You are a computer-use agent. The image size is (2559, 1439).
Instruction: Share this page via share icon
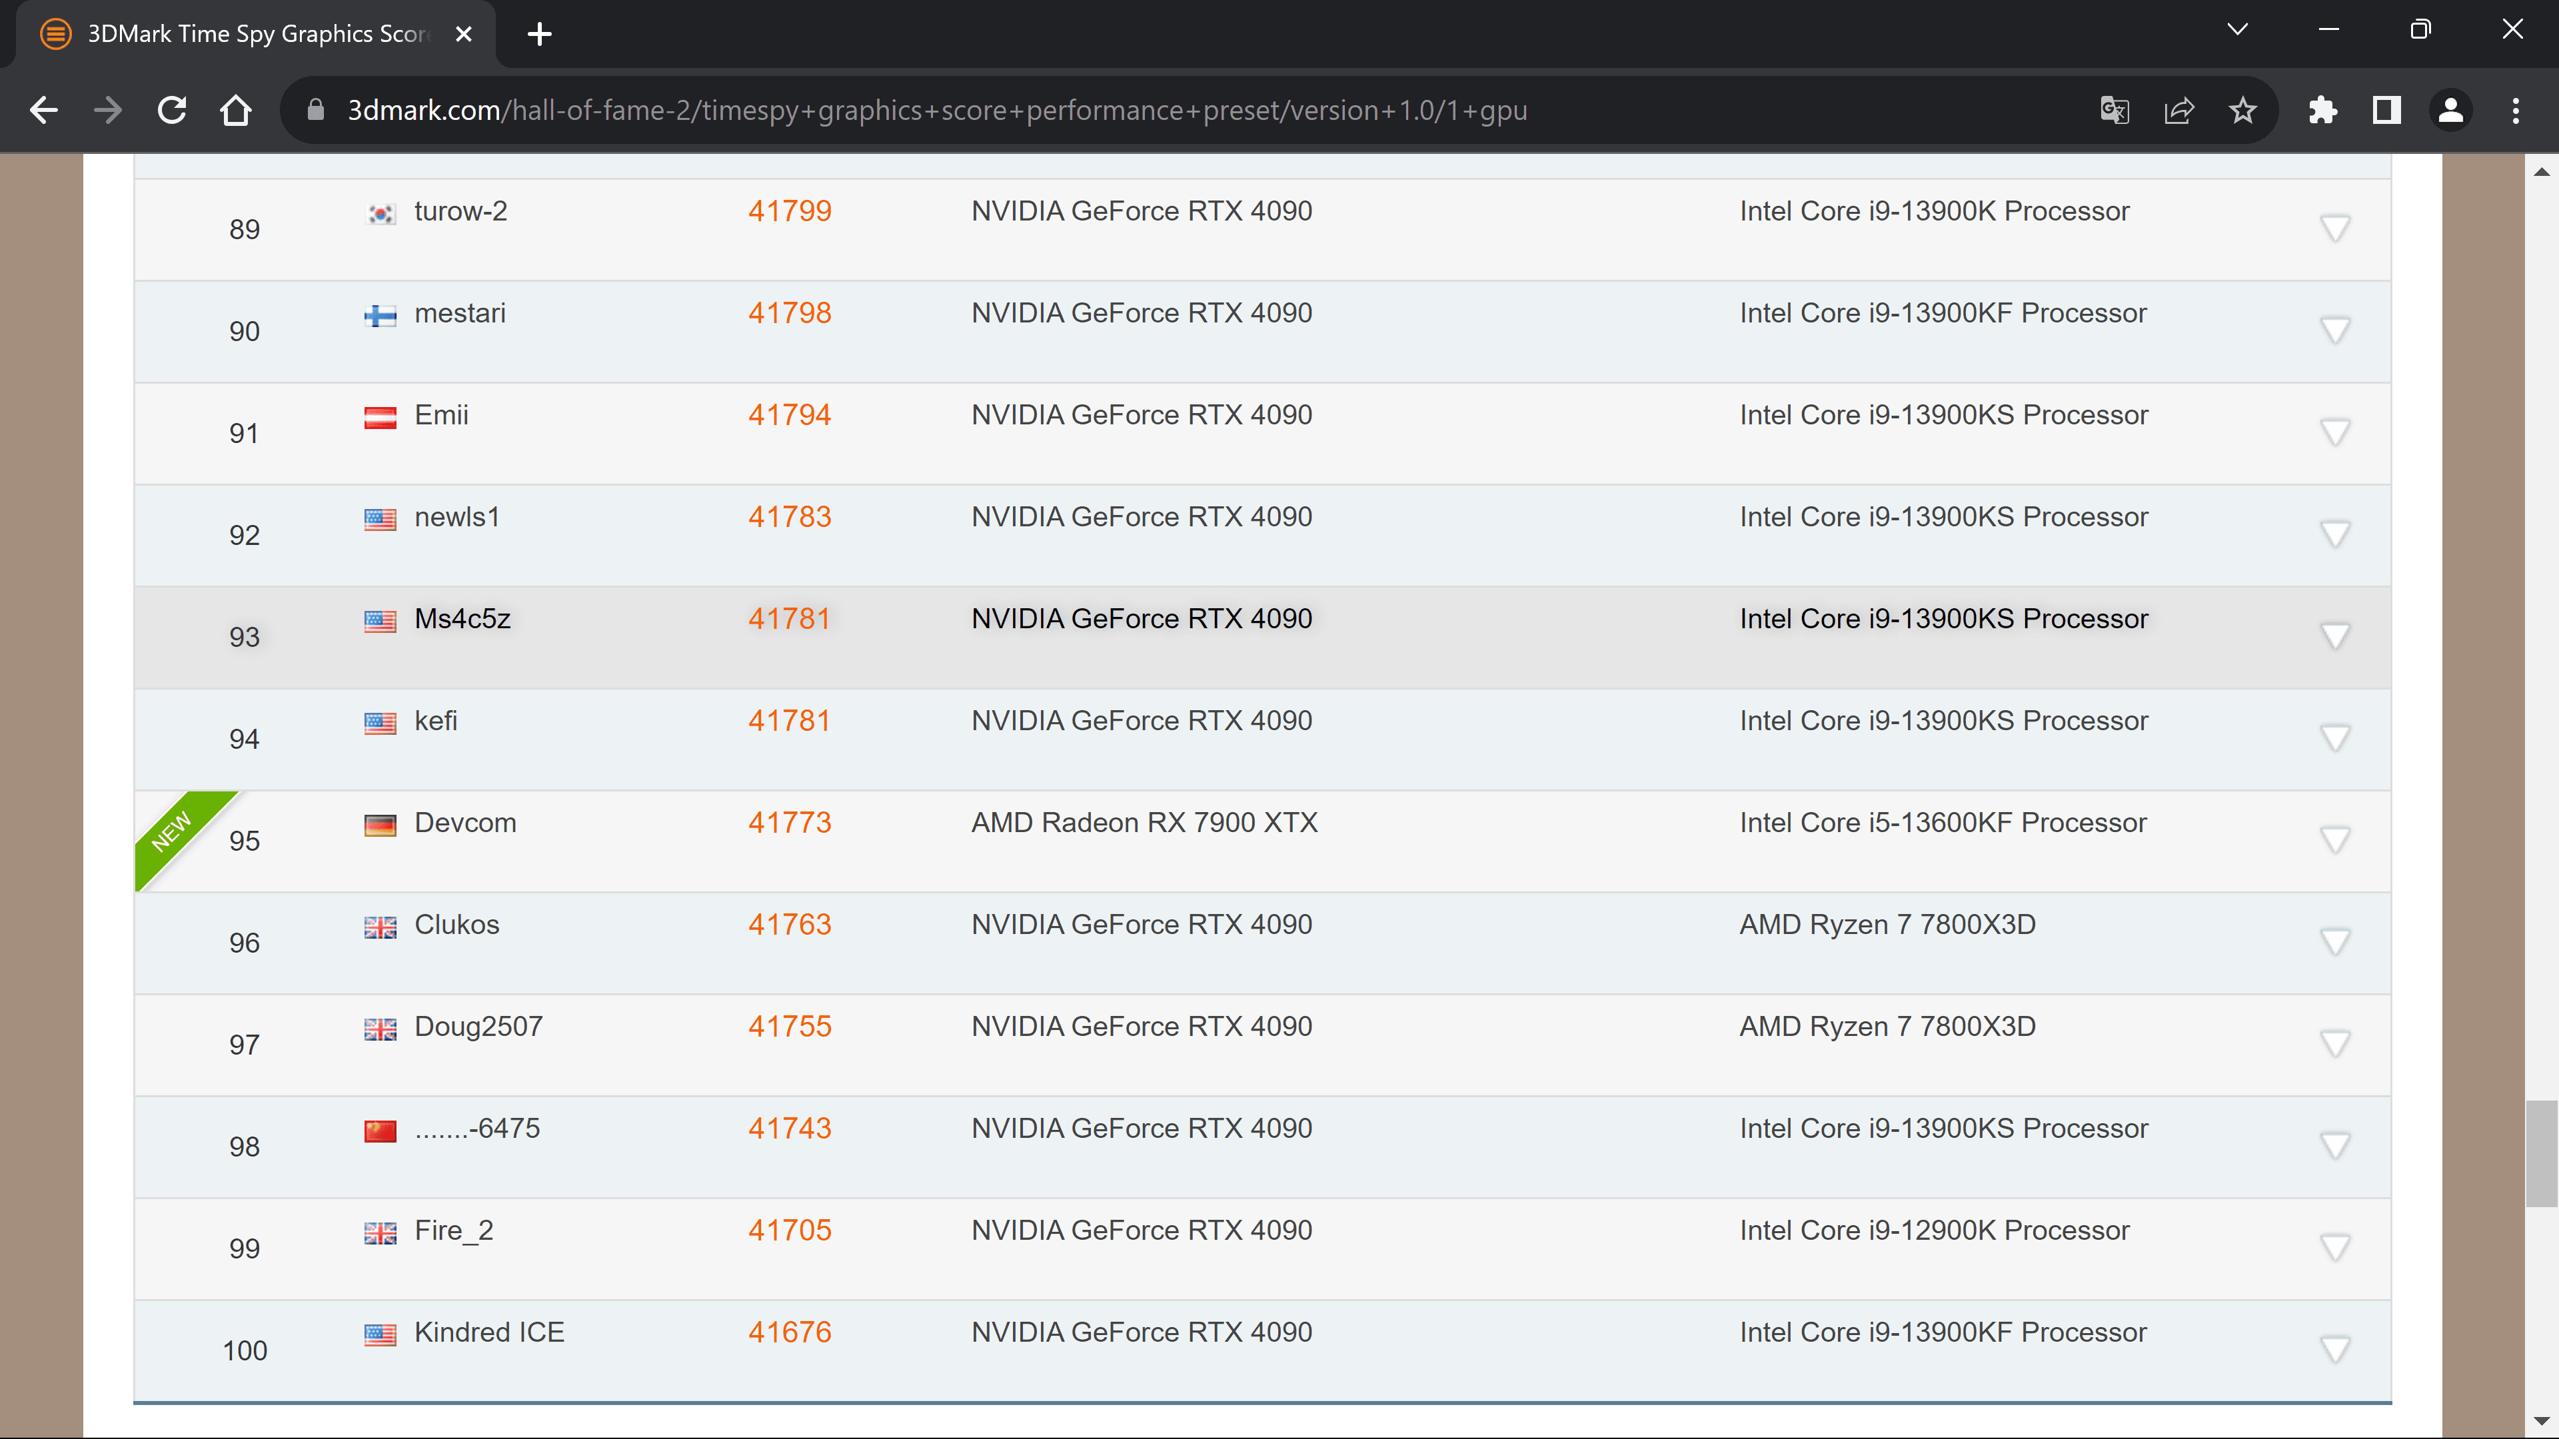(x=2178, y=110)
